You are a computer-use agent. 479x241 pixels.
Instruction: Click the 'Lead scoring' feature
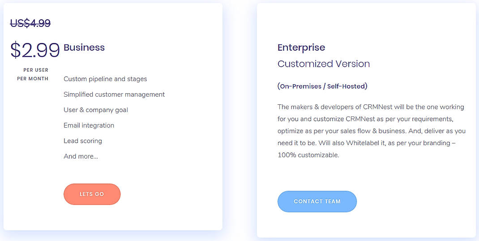83,141
